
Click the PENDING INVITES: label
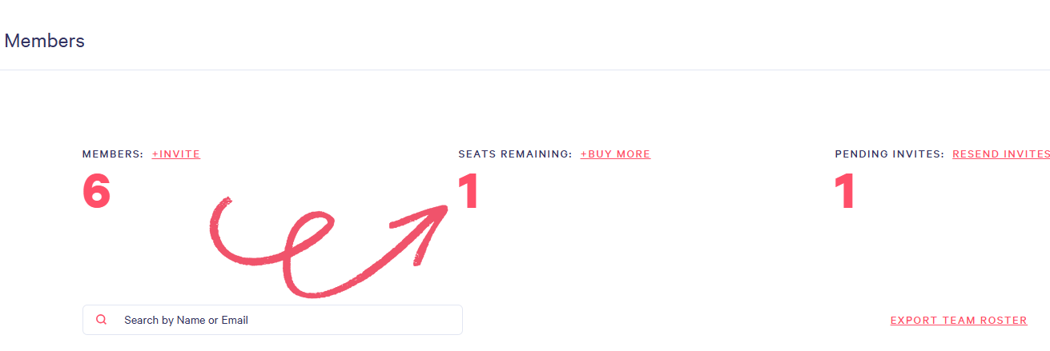click(x=889, y=154)
